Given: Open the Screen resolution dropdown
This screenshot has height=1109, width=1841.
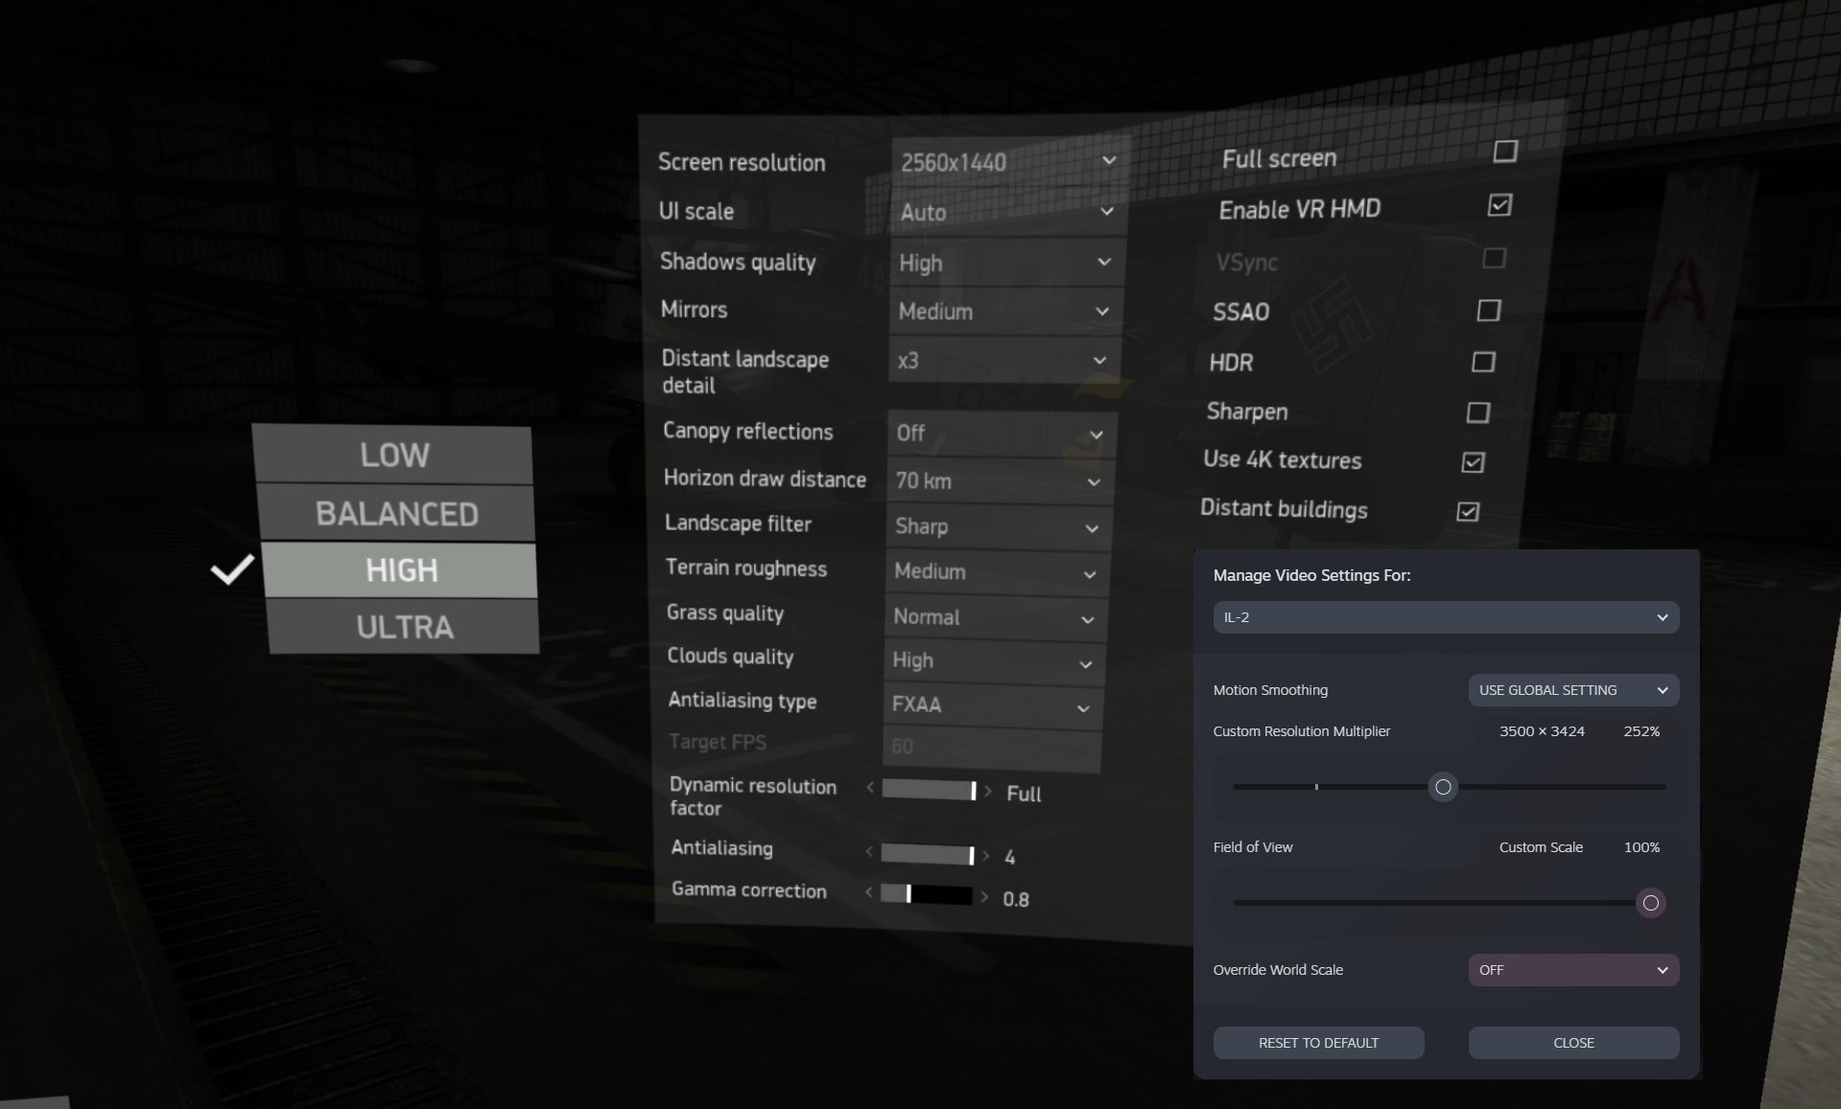Looking at the screenshot, I should click(x=1007, y=161).
